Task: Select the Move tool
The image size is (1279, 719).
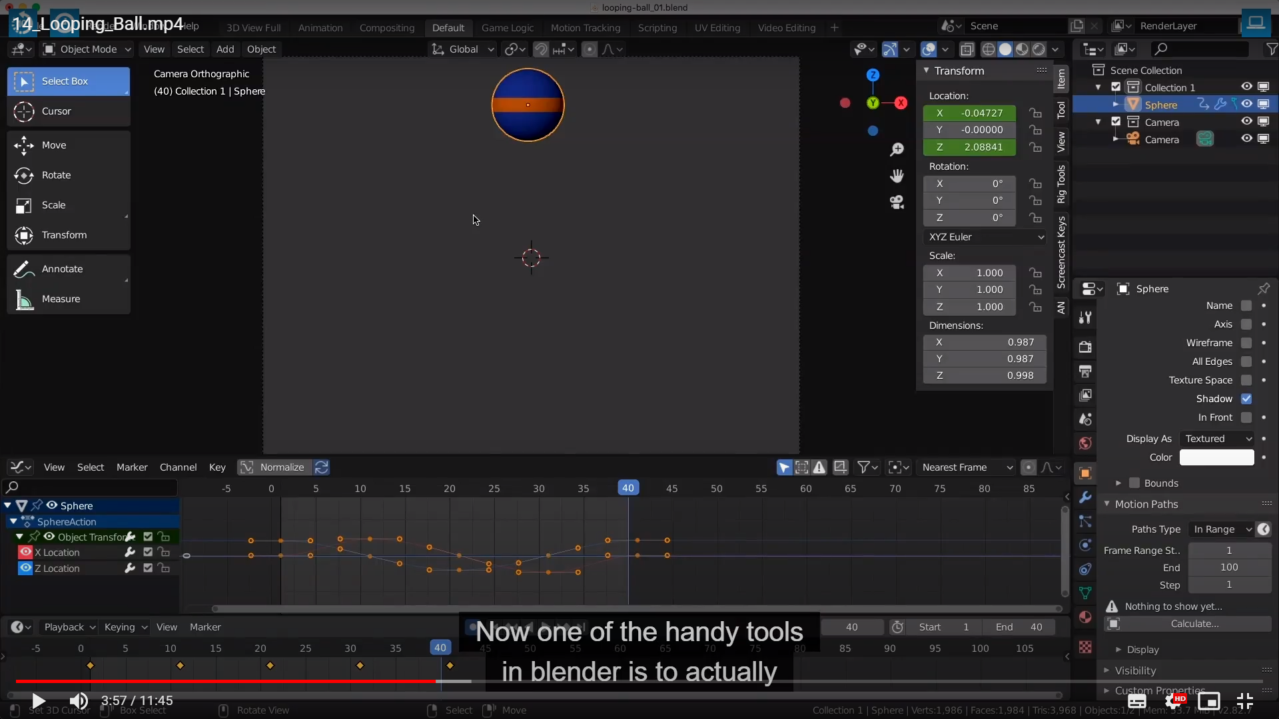Action: pyautogui.click(x=53, y=145)
